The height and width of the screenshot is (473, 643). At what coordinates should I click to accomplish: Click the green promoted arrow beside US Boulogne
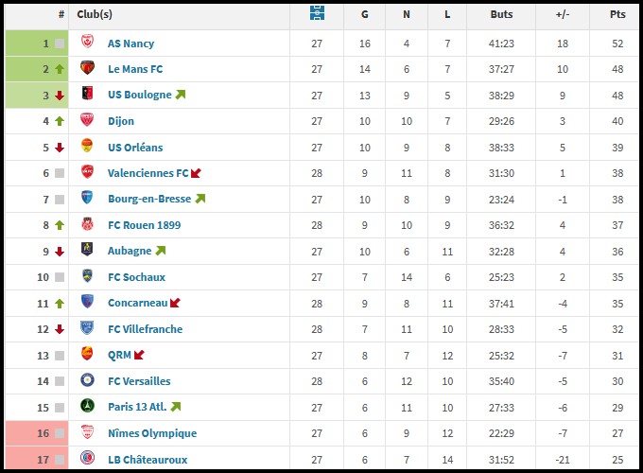[x=181, y=95]
